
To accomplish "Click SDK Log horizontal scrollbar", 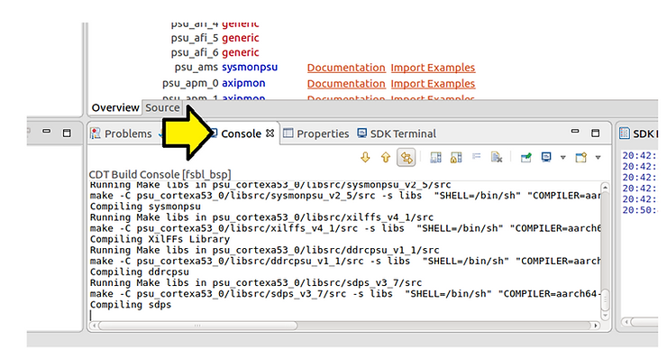I will (x=644, y=322).
